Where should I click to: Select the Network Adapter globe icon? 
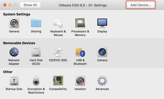pyautogui.click(x=14, y=52)
